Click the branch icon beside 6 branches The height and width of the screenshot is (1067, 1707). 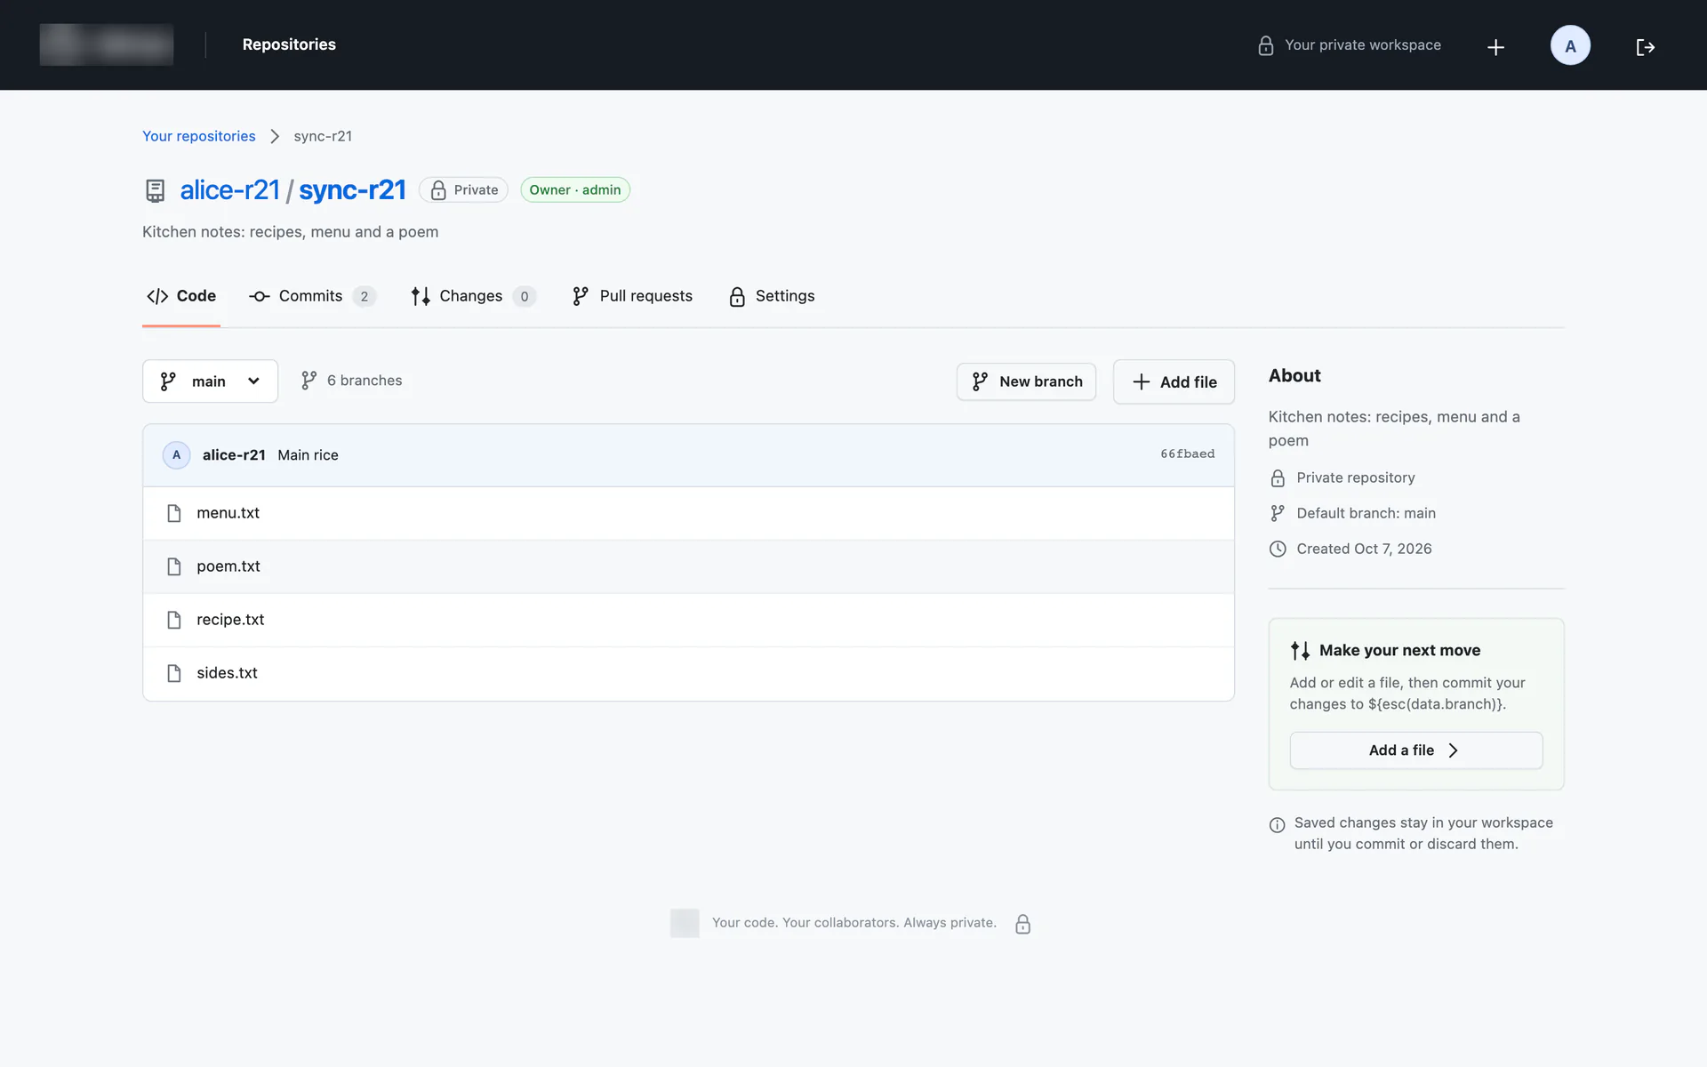pyautogui.click(x=309, y=381)
